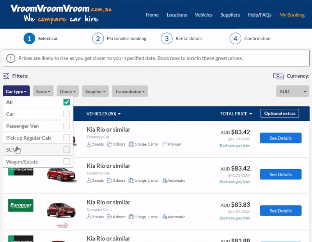The height and width of the screenshot is (242, 312).
Task: Click See Details for Europcar Kia Rio
Action: point(280,211)
